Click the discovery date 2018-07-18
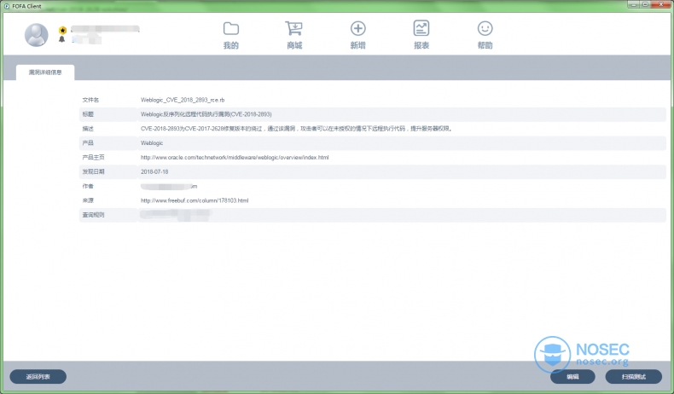The image size is (674, 394). click(x=154, y=172)
